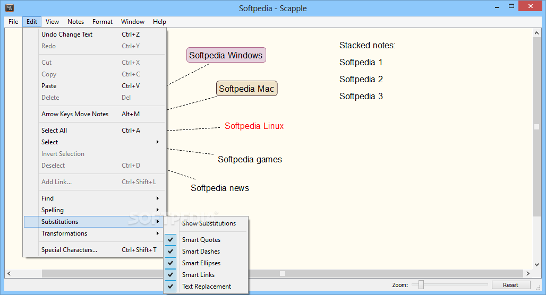Open the Notes menu

(75, 22)
